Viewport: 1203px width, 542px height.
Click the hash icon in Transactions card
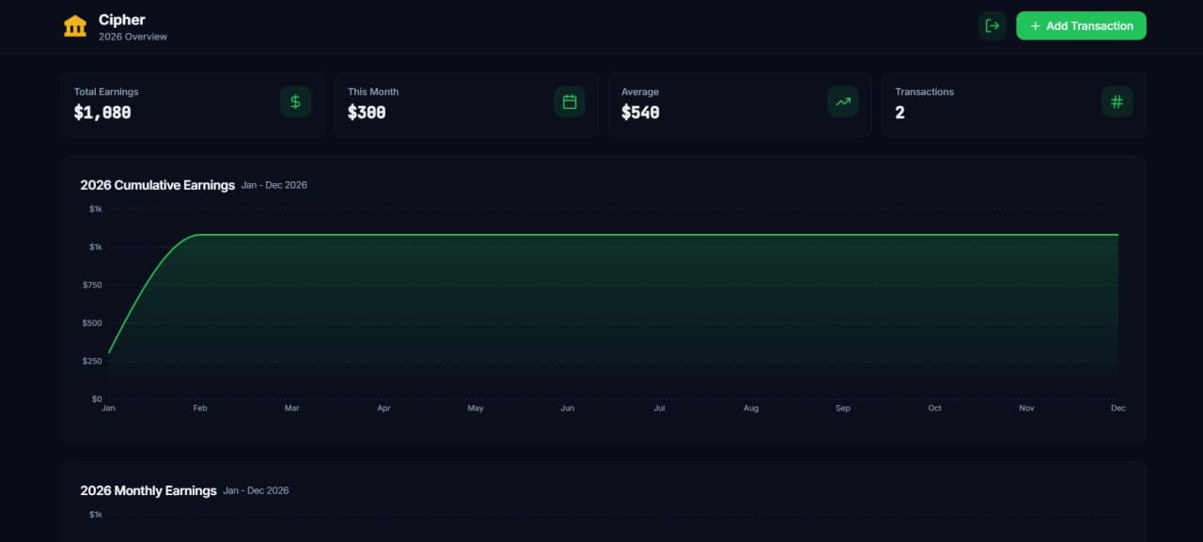pyautogui.click(x=1117, y=101)
